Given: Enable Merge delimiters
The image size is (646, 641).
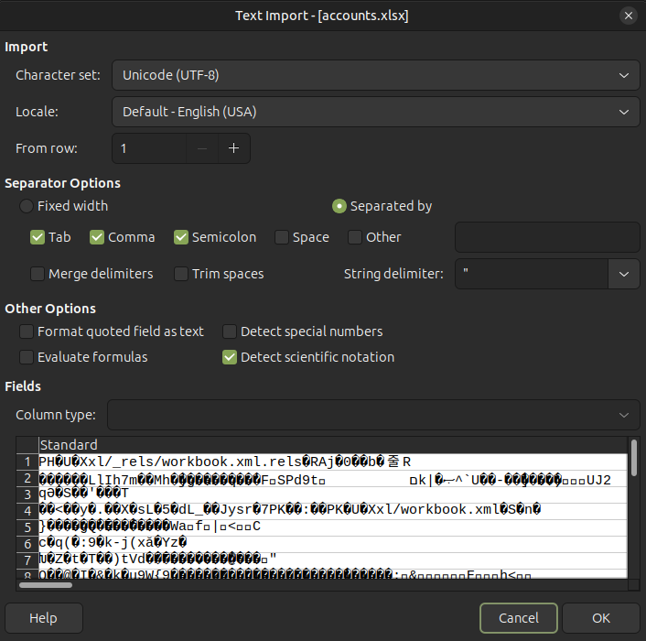Looking at the screenshot, I should (38, 274).
